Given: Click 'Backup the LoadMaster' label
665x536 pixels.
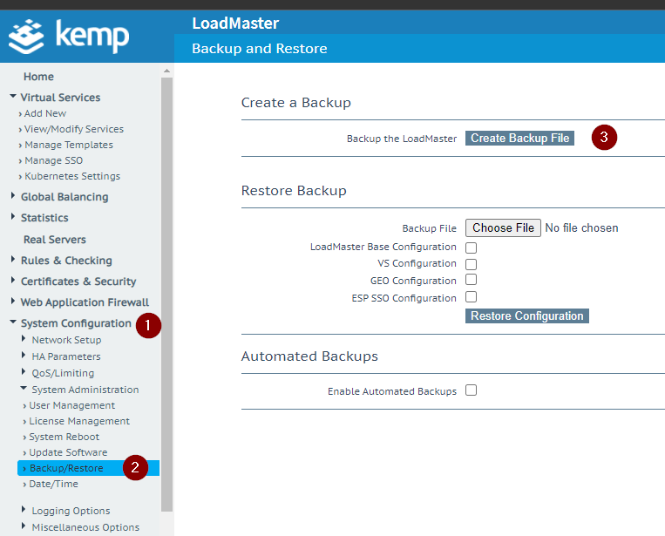Looking at the screenshot, I should [x=402, y=139].
